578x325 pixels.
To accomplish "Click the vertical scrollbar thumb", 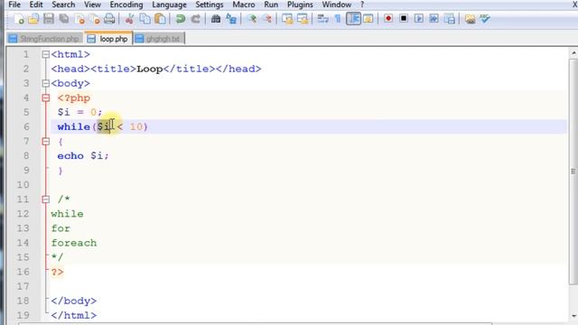I will [x=573, y=171].
